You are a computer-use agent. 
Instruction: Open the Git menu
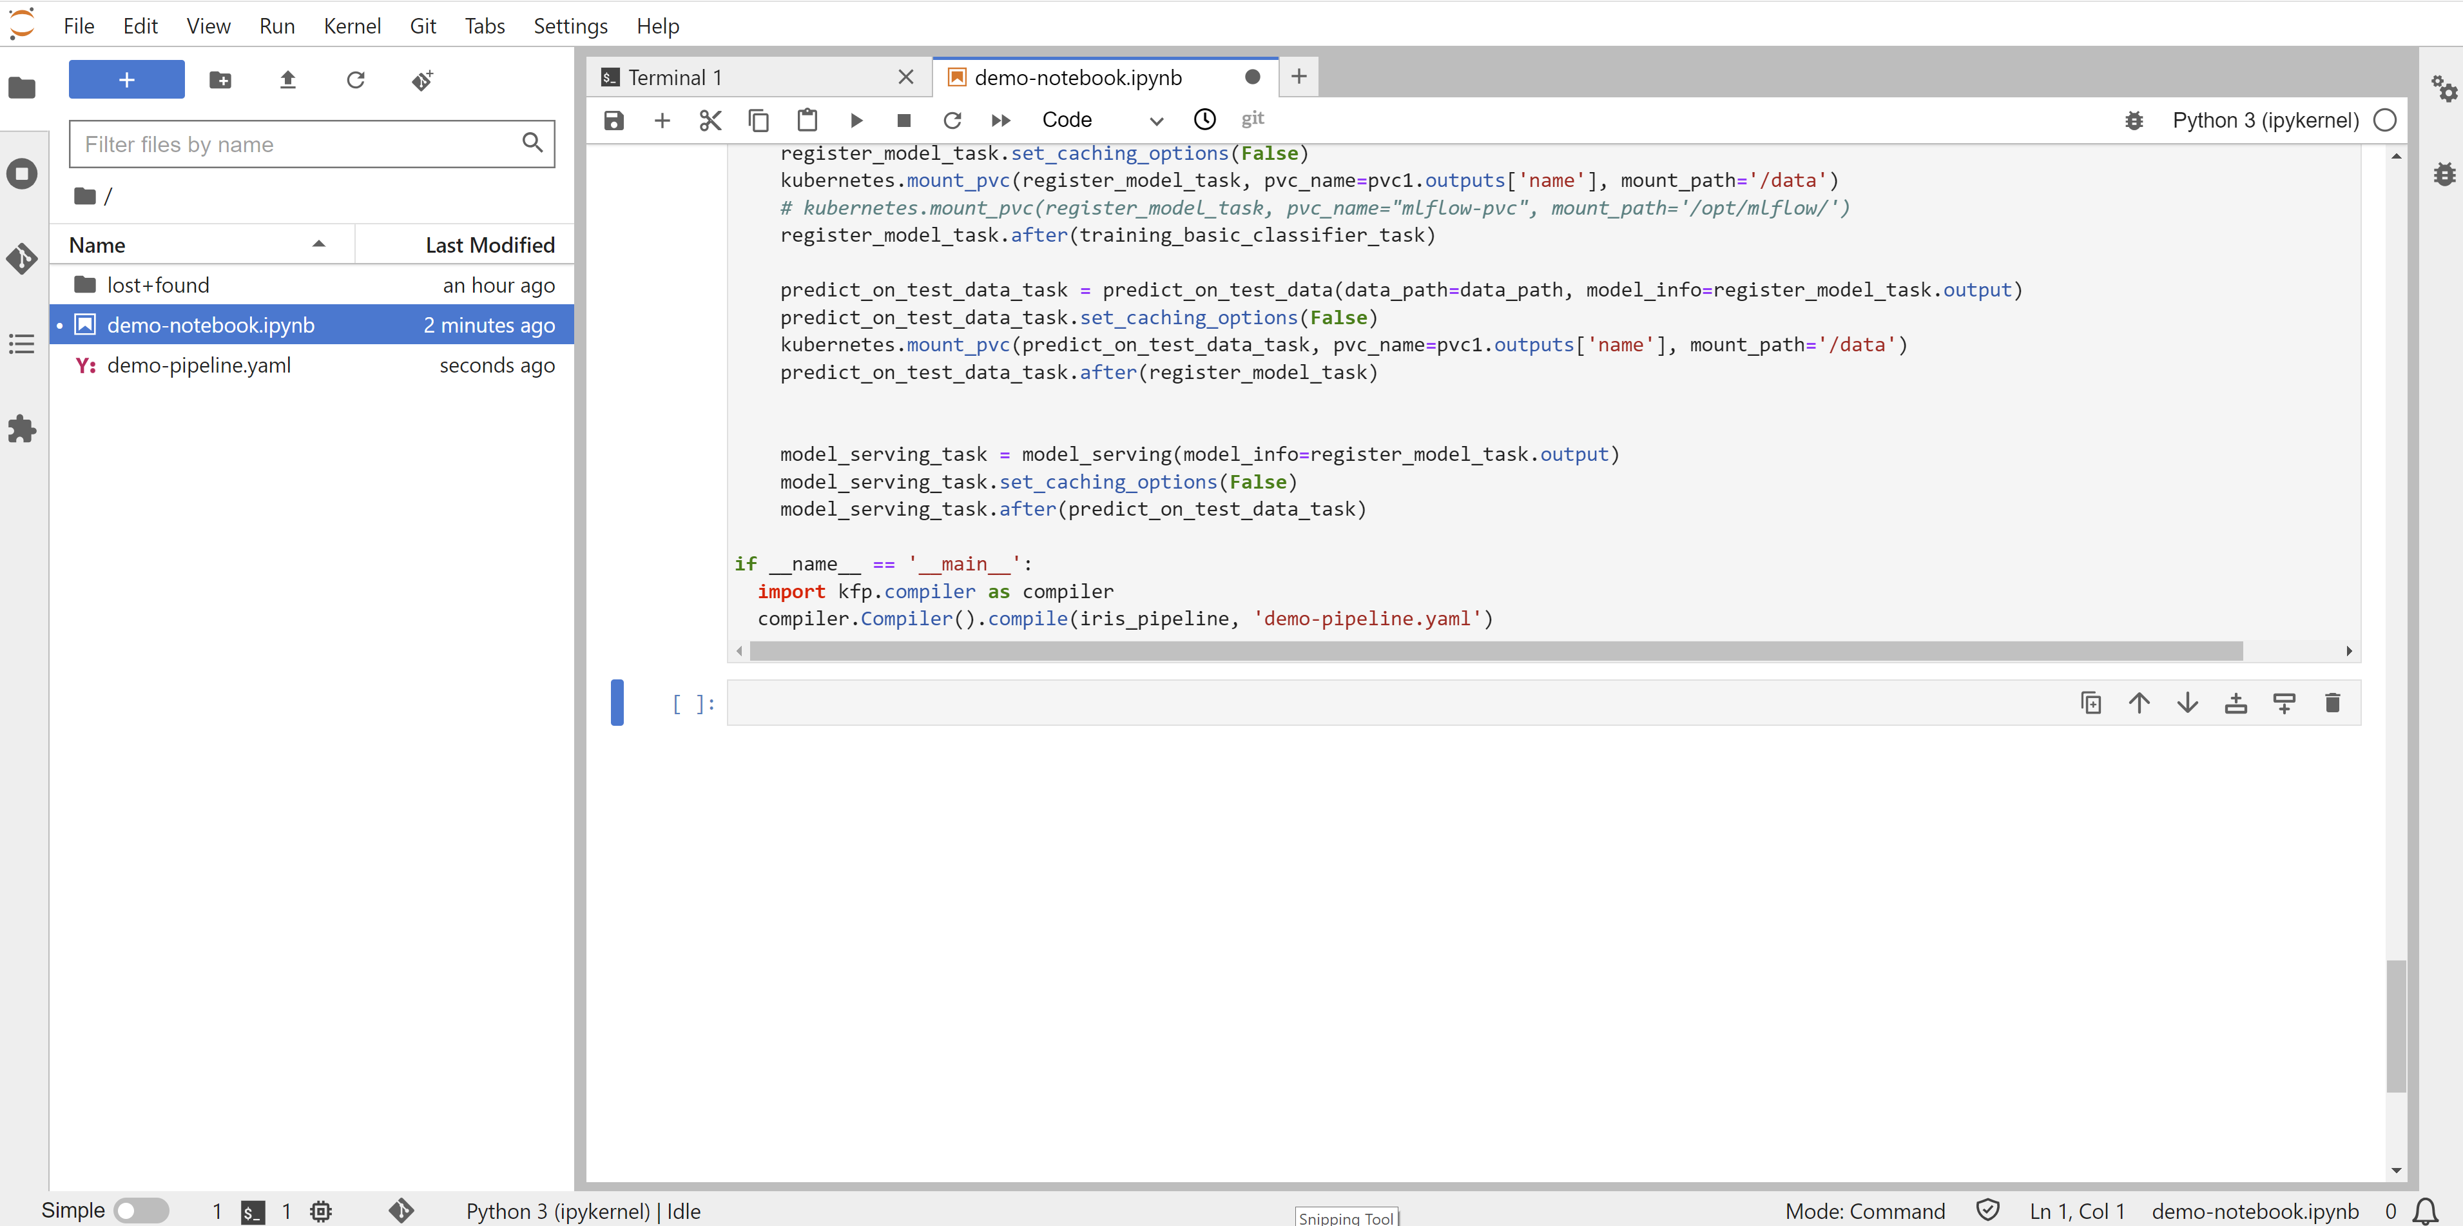click(x=423, y=26)
